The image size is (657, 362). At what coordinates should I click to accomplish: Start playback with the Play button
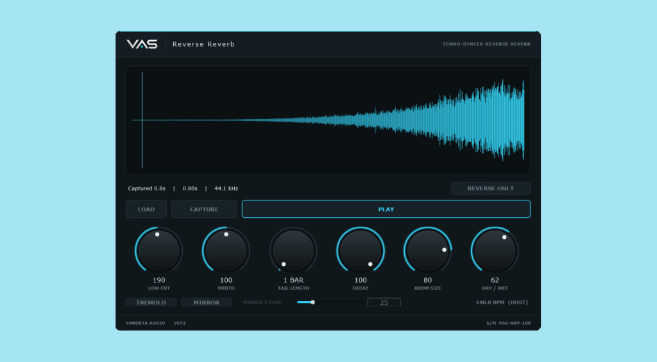tap(386, 210)
